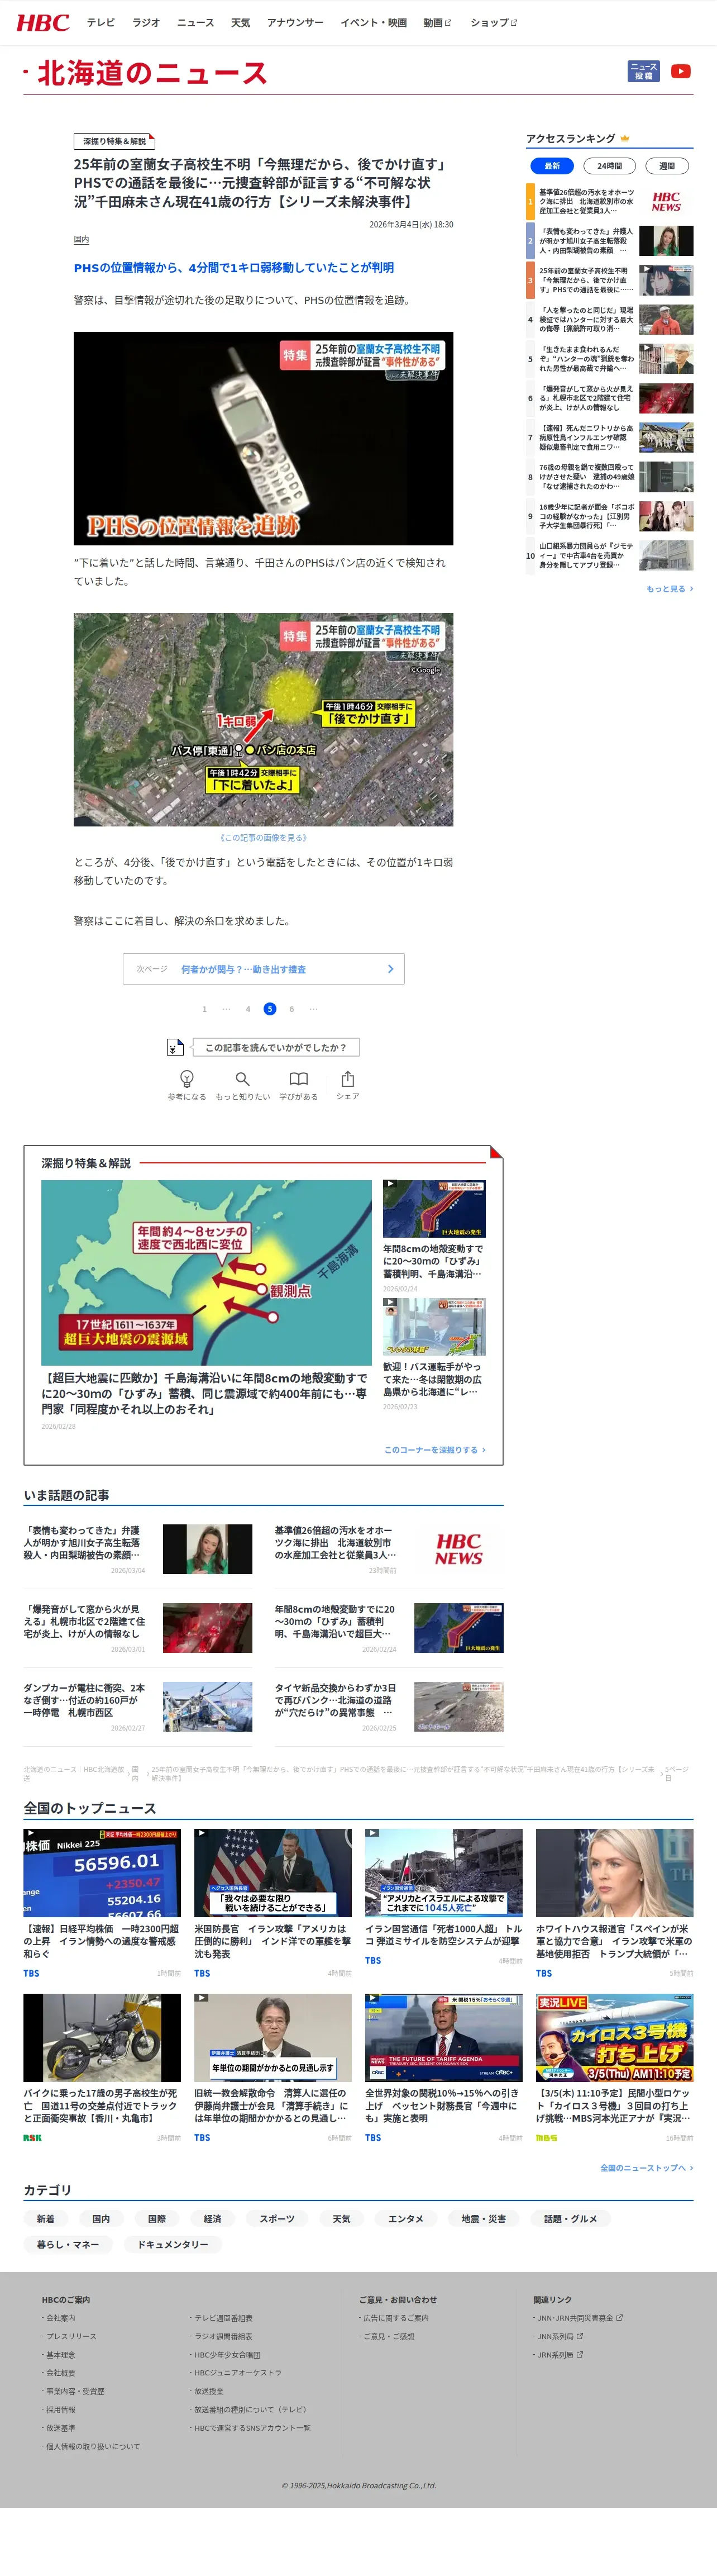
Task: Select the 経済 category chip
Action: (213, 2218)
